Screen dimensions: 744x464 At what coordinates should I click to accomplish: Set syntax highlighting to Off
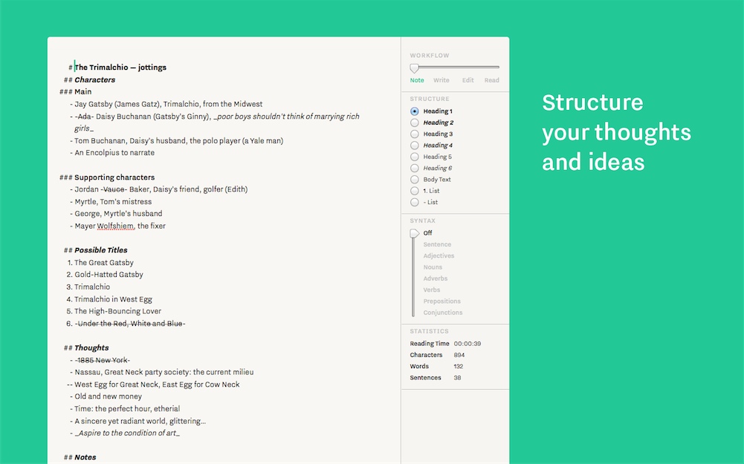tap(427, 233)
